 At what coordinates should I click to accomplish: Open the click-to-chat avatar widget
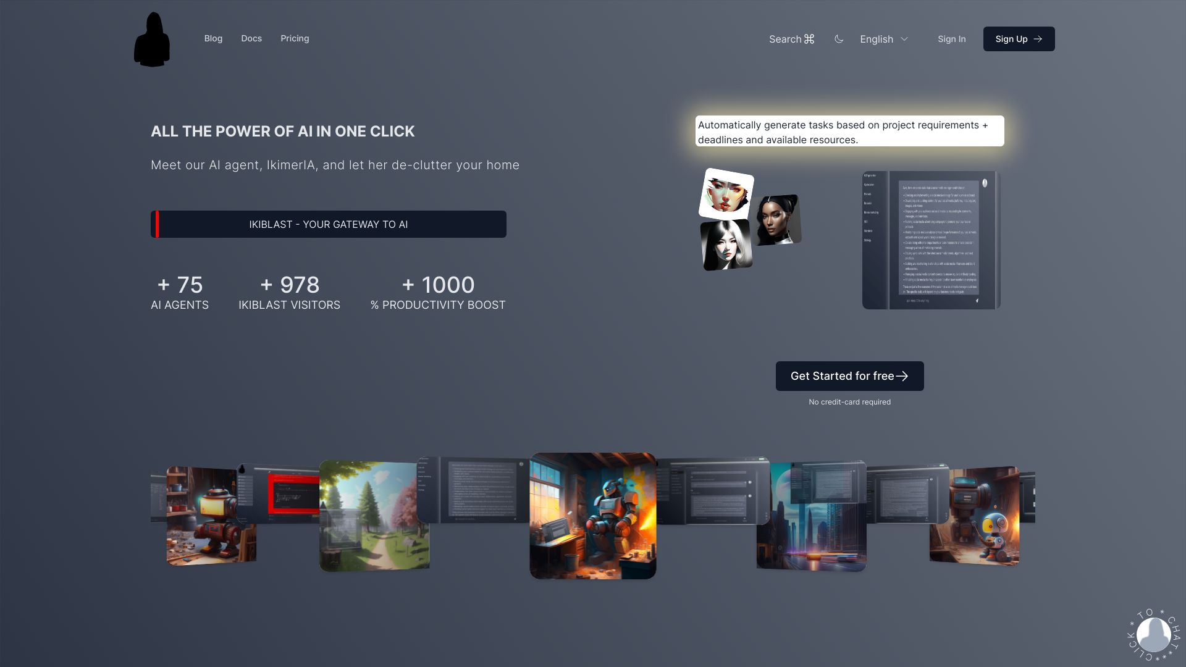tap(1153, 634)
